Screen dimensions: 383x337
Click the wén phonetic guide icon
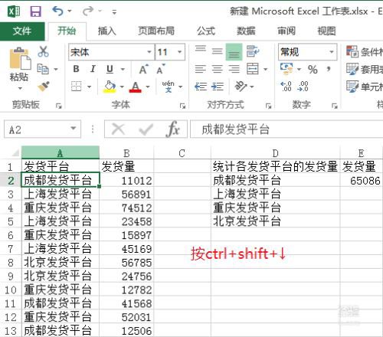tap(168, 87)
